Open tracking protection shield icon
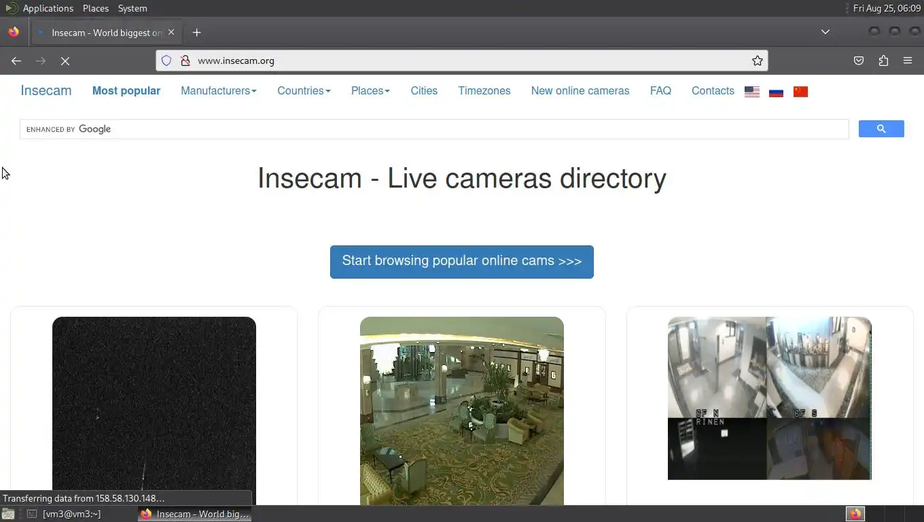The image size is (924, 522). 166,60
